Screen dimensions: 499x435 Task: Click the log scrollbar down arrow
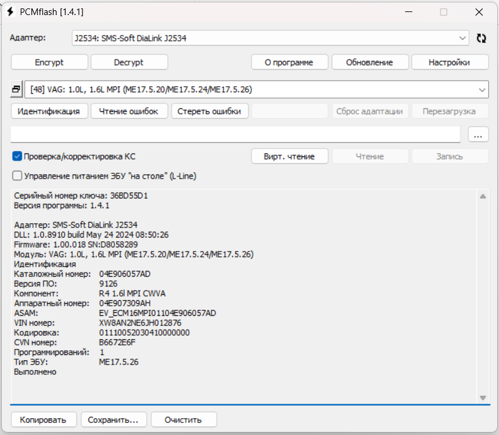tap(482, 397)
